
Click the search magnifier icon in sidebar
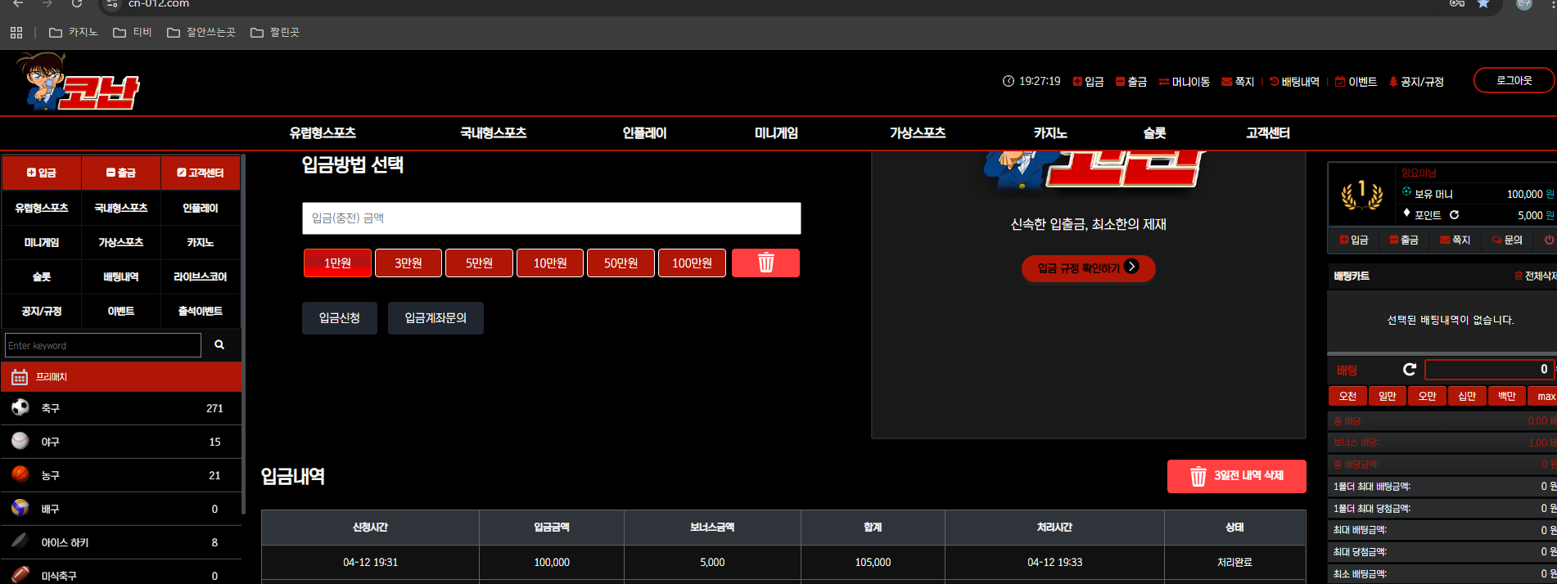pos(219,345)
